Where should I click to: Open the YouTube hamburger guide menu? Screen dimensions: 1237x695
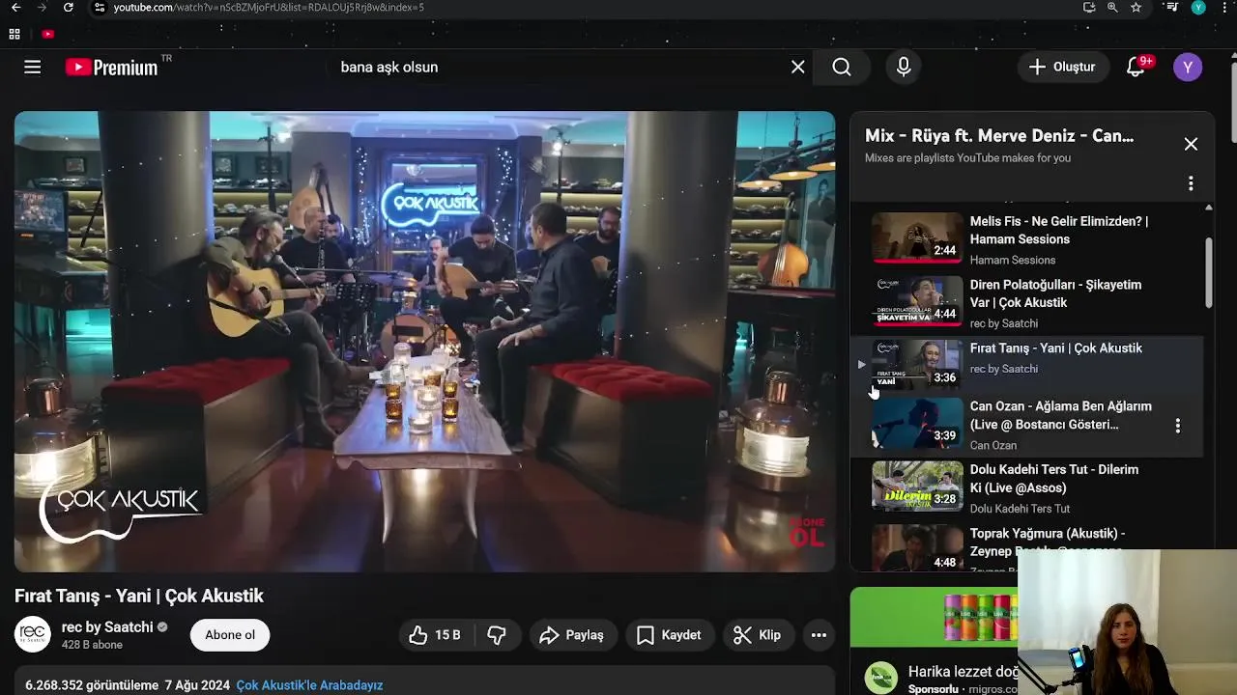[33, 68]
